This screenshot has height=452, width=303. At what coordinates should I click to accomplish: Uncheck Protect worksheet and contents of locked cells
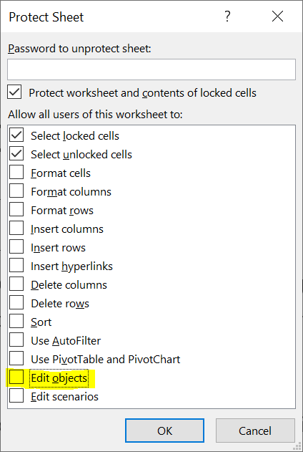click(x=14, y=92)
